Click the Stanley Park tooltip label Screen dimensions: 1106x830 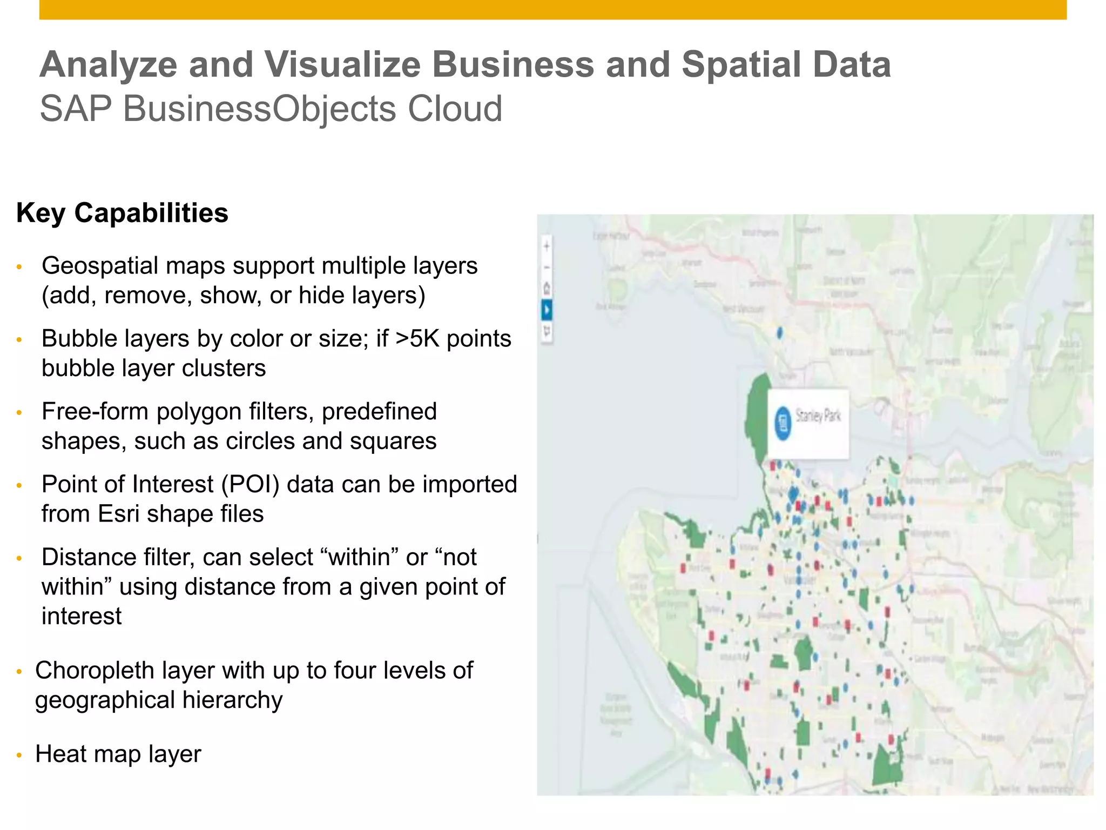[818, 416]
